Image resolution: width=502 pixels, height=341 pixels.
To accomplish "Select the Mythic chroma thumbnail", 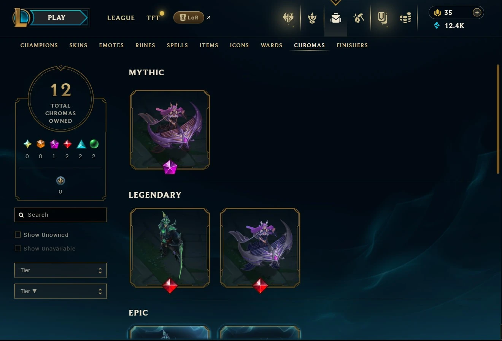I will [170, 130].
